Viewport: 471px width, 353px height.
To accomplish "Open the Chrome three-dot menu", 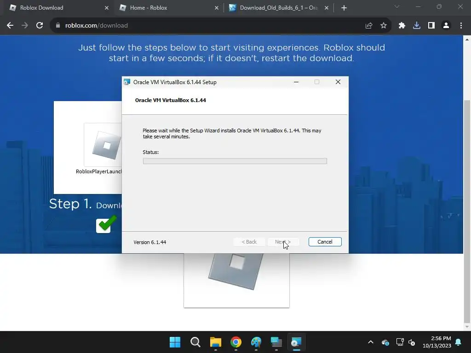I will point(461,26).
